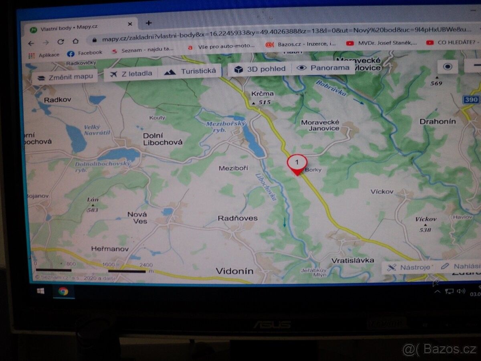Viewport: 481px width, 361px height.
Task: Open the Změnit mapu map chooser
Action: click(x=65, y=77)
